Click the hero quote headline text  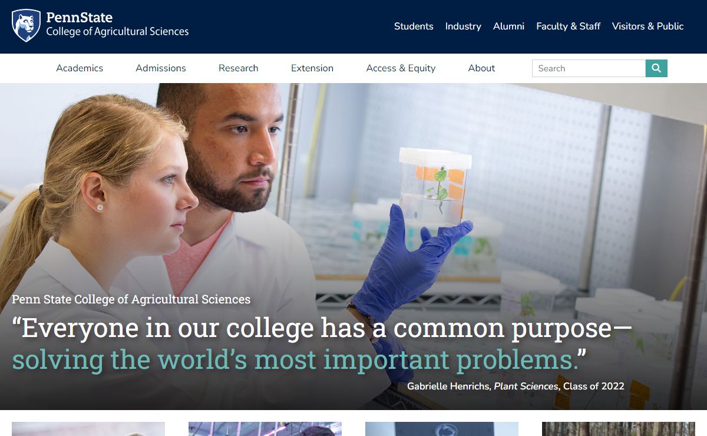point(321,343)
